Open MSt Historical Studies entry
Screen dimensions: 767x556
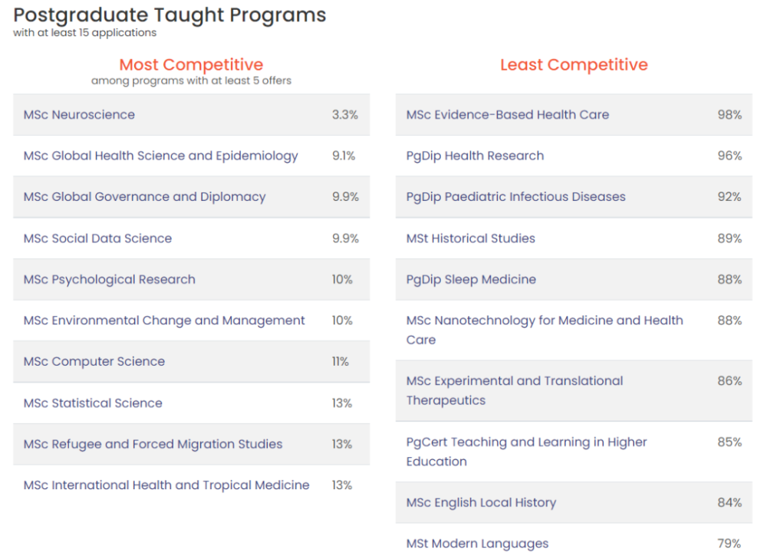471,239
